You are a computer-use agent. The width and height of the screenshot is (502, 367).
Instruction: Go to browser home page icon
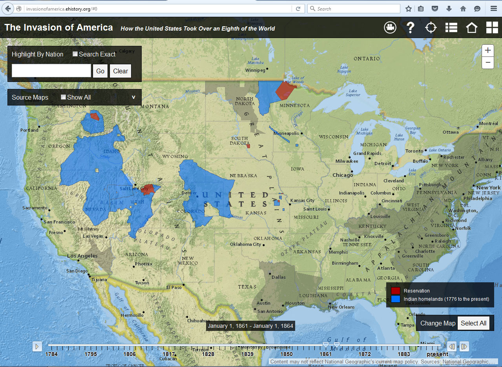click(463, 9)
